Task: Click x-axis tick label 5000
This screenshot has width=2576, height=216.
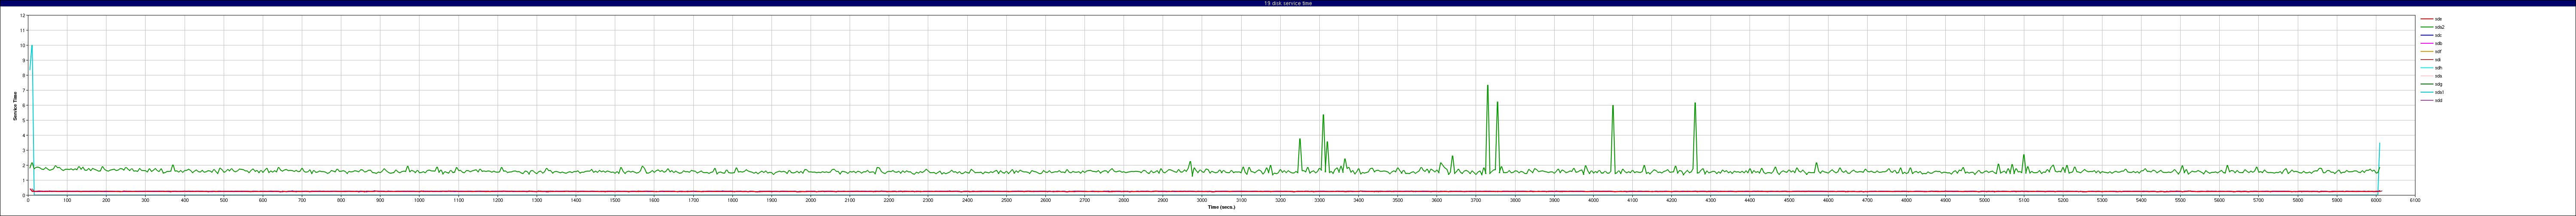Action: (1984, 200)
